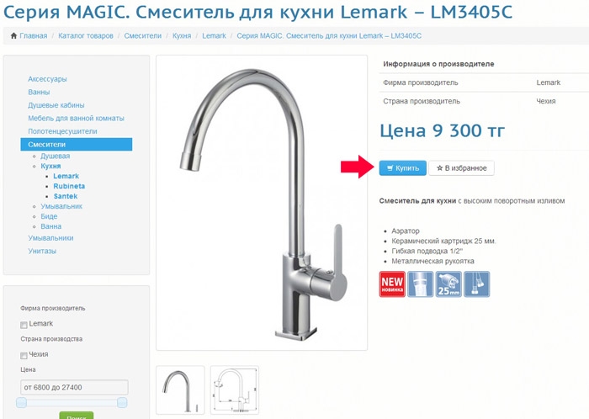The height and width of the screenshot is (419, 589).
Task: Click the 25 mm cartridge icon
Action: point(448,284)
